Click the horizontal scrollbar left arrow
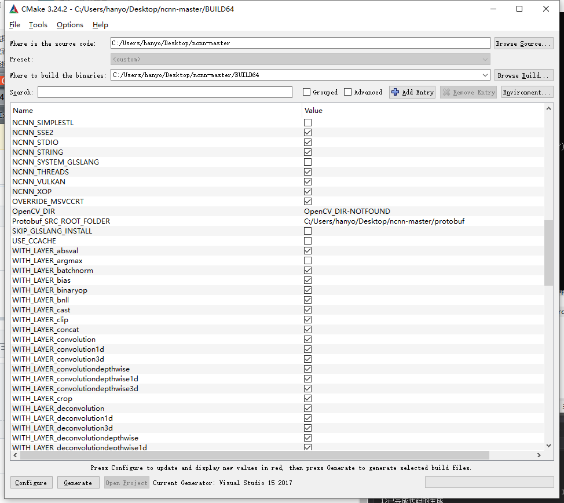 point(15,455)
